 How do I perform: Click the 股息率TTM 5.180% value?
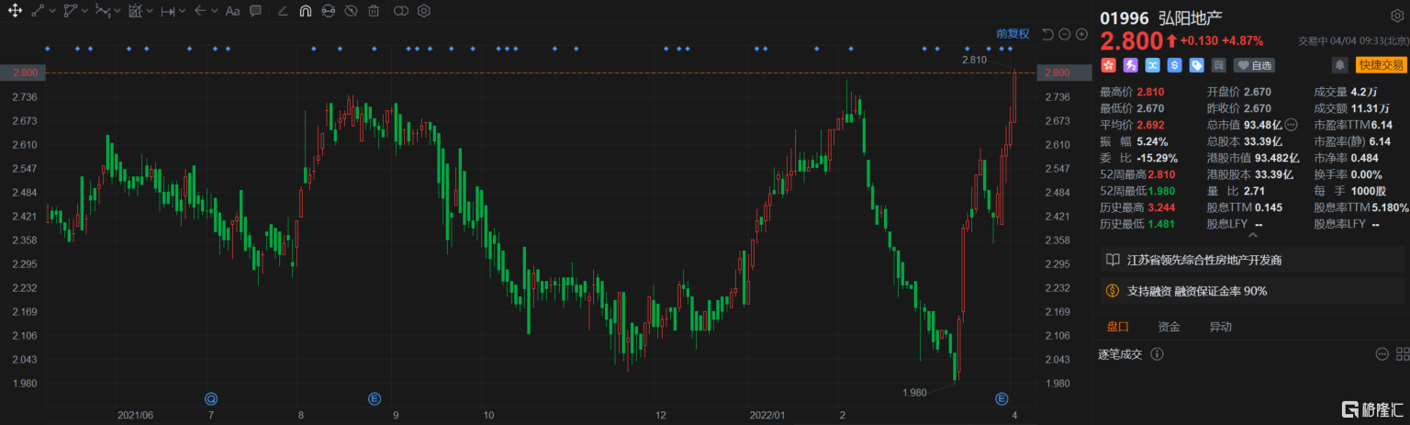coord(1390,207)
